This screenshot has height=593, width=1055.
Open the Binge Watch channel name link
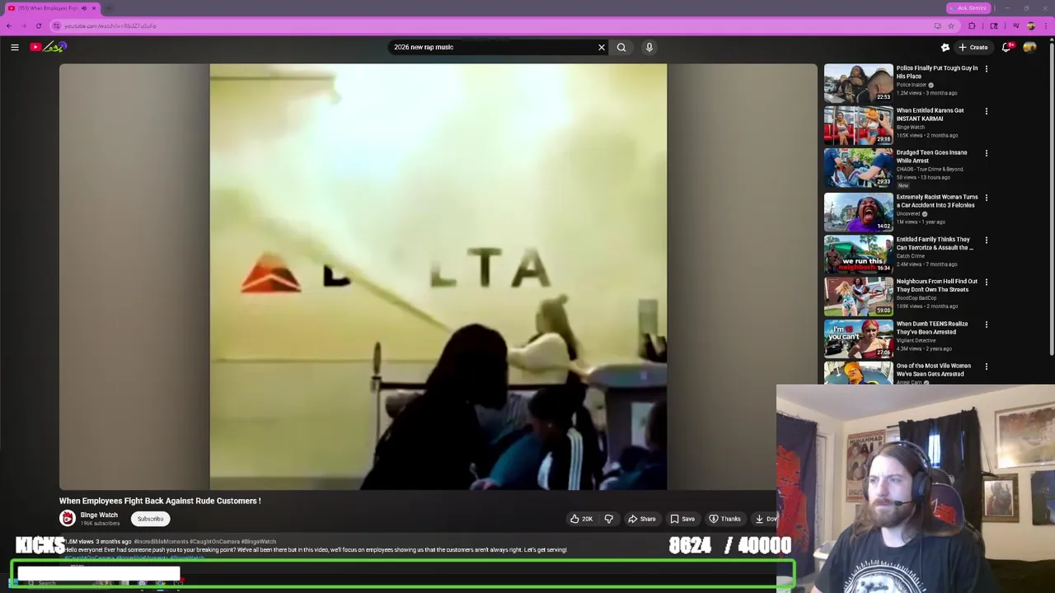pos(99,515)
